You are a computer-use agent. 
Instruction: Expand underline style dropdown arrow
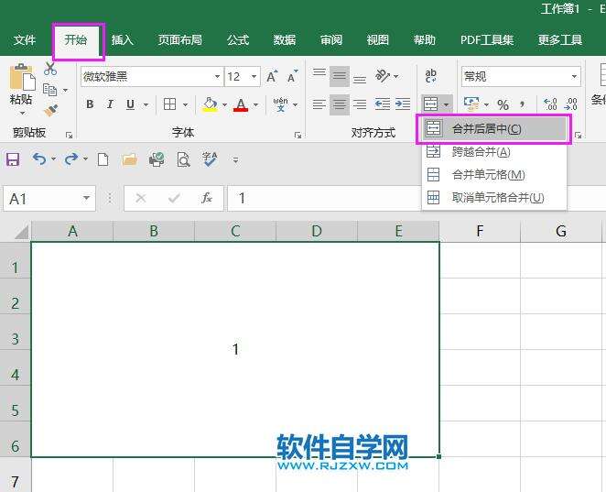click(x=146, y=104)
